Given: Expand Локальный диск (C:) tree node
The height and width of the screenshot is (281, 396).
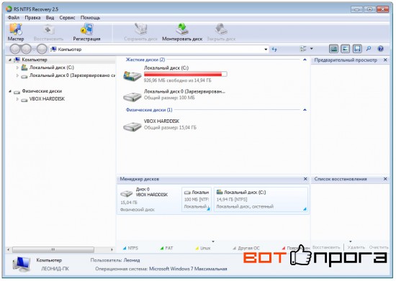Looking at the screenshot, I should click(x=17, y=68).
